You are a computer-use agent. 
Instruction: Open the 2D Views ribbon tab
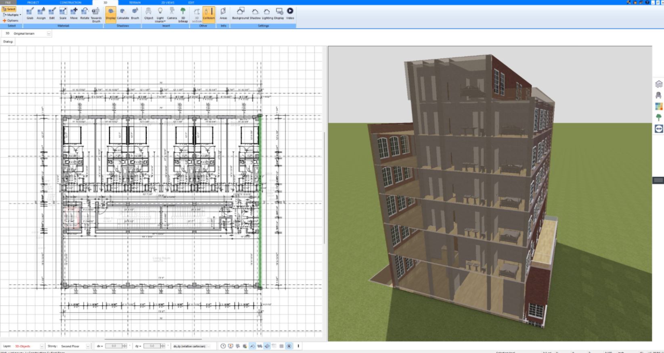point(168,2)
